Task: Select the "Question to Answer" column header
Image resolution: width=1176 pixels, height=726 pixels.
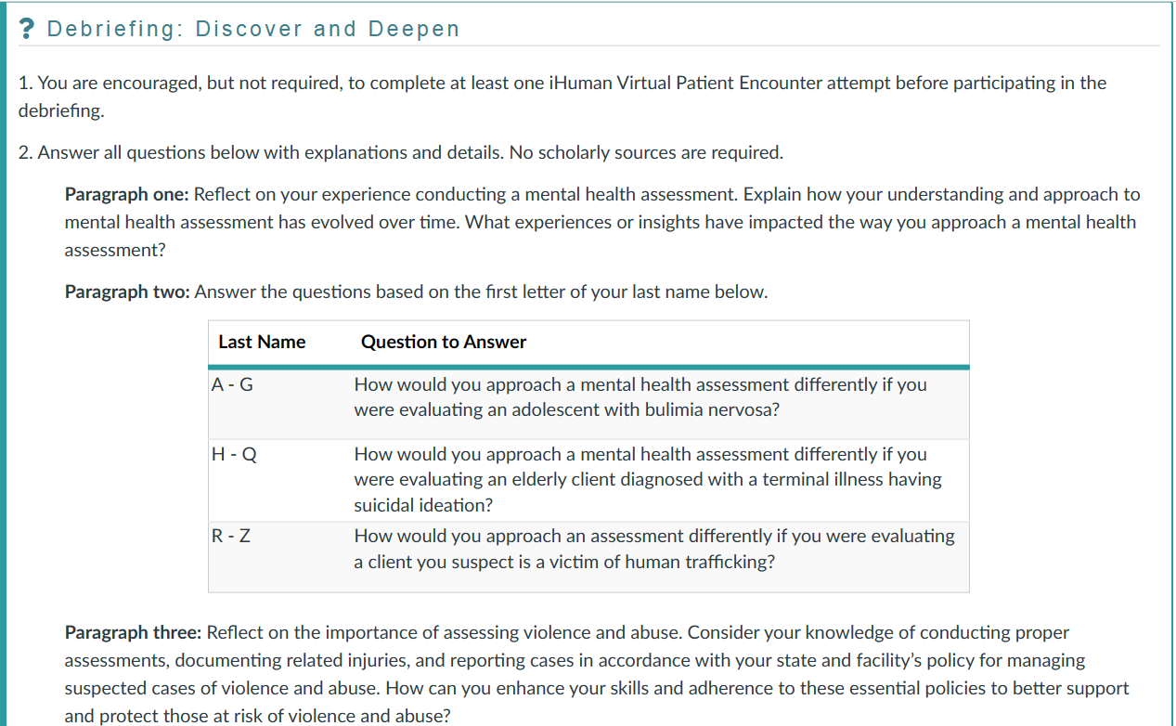Action: (x=443, y=342)
